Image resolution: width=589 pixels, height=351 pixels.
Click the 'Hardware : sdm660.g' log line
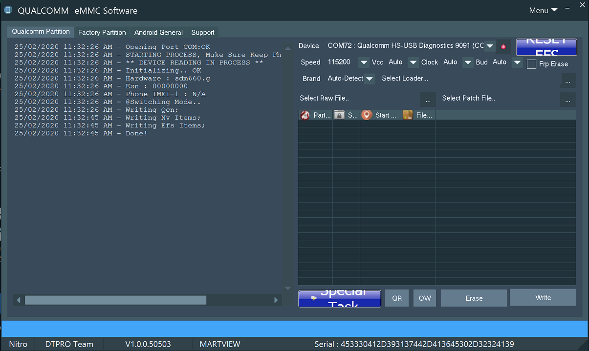click(112, 79)
